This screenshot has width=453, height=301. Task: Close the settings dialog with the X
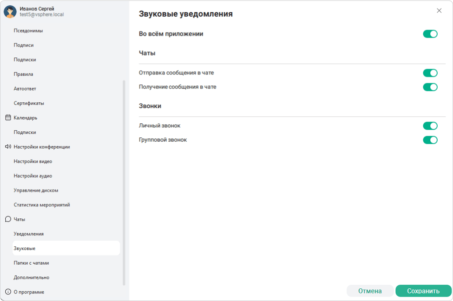(x=439, y=10)
